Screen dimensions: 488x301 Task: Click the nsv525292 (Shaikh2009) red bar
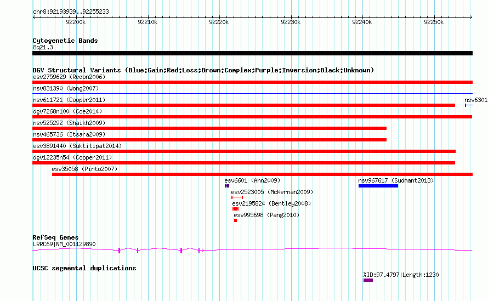209,128
